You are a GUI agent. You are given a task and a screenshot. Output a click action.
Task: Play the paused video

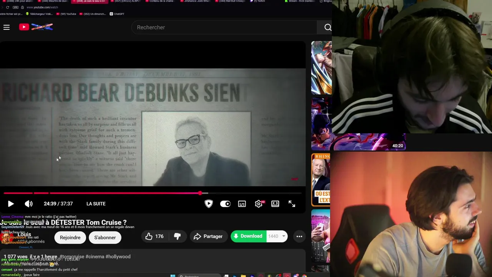(11, 204)
